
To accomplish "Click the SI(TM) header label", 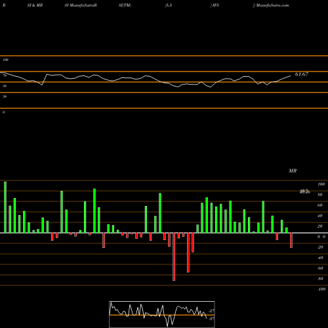I will pyautogui.click(x=125, y=5).
